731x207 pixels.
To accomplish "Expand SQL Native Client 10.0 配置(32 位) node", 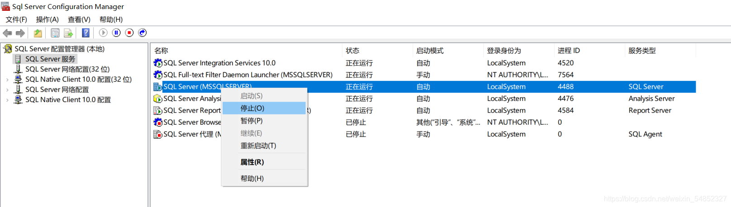I will (7, 80).
